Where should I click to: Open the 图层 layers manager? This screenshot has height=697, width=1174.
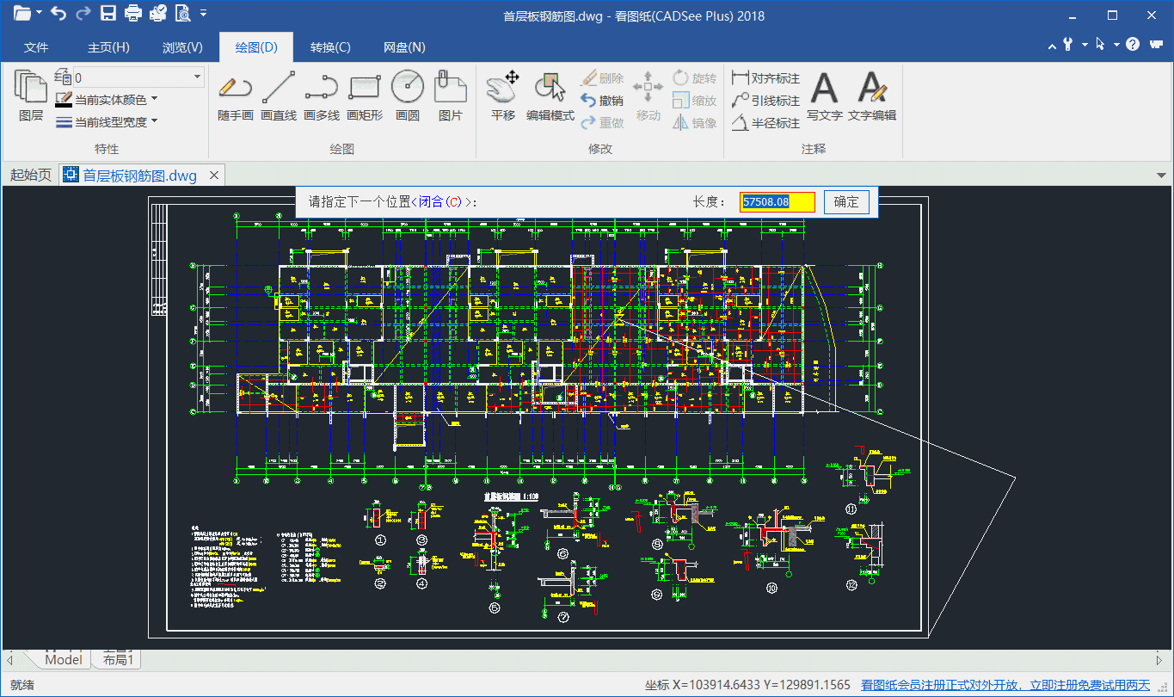[31, 96]
